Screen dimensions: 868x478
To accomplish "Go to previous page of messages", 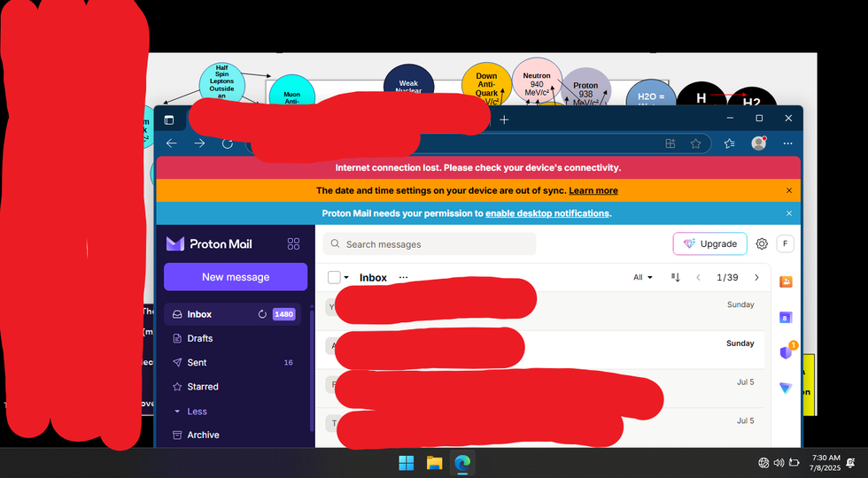I will 699,278.
